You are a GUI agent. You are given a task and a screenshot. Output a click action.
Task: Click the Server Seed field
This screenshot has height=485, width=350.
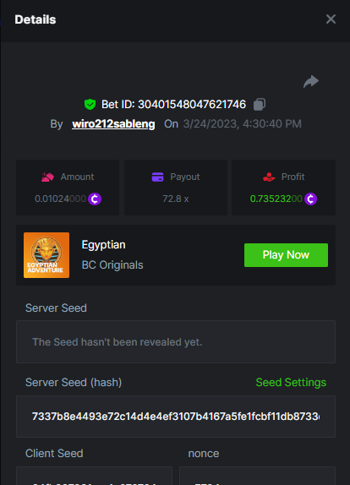coord(176,342)
